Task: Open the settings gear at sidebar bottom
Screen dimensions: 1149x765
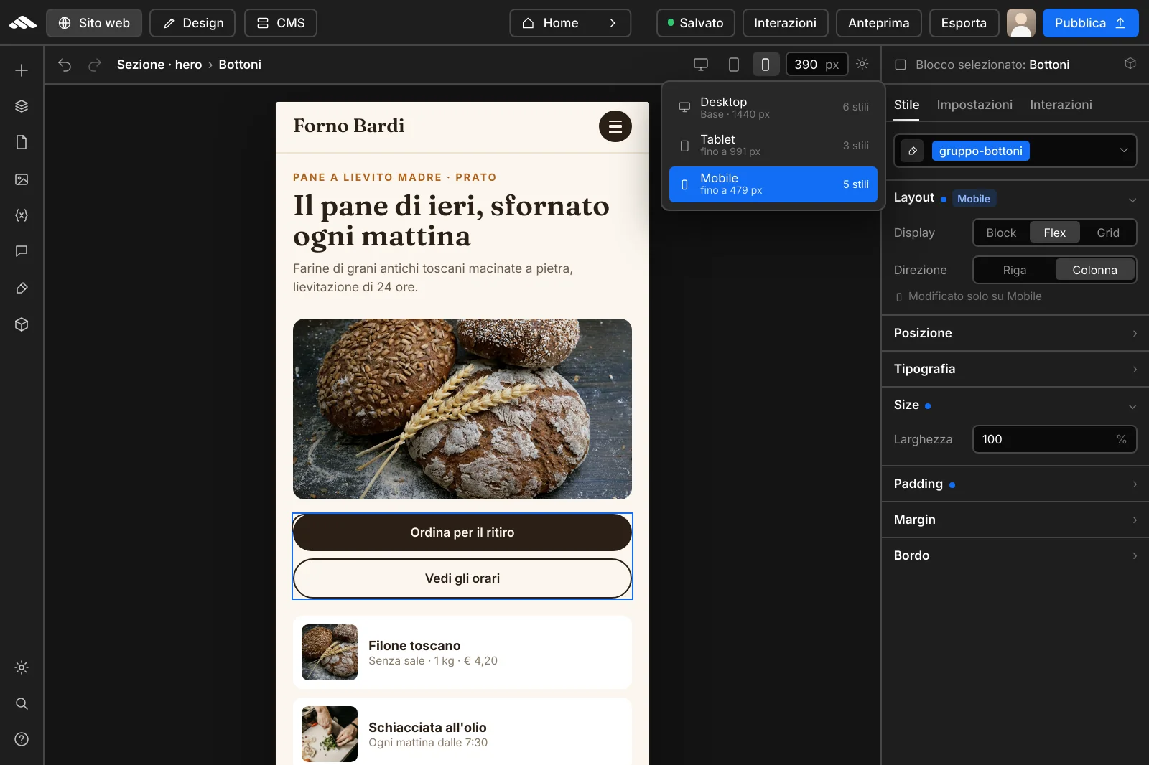Action: coord(22,667)
